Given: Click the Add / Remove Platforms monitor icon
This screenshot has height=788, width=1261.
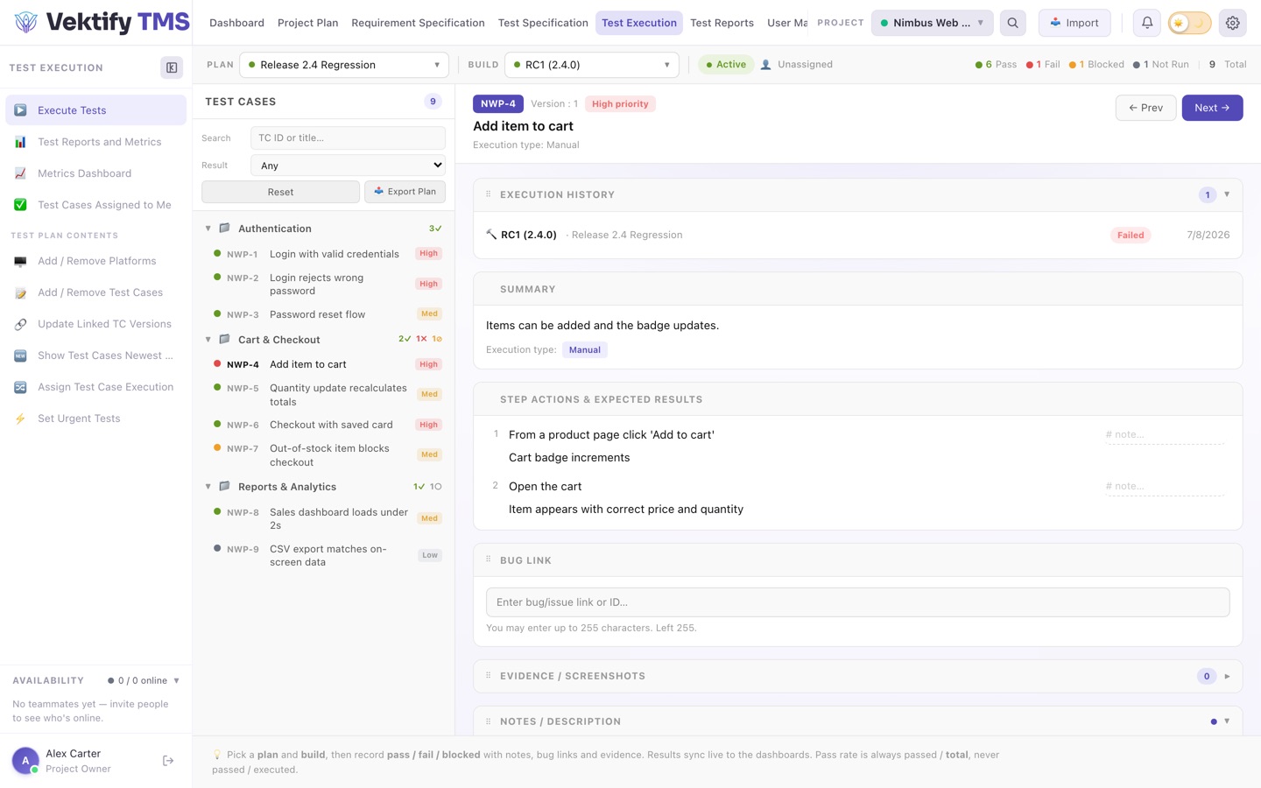Looking at the screenshot, I should coord(20,261).
